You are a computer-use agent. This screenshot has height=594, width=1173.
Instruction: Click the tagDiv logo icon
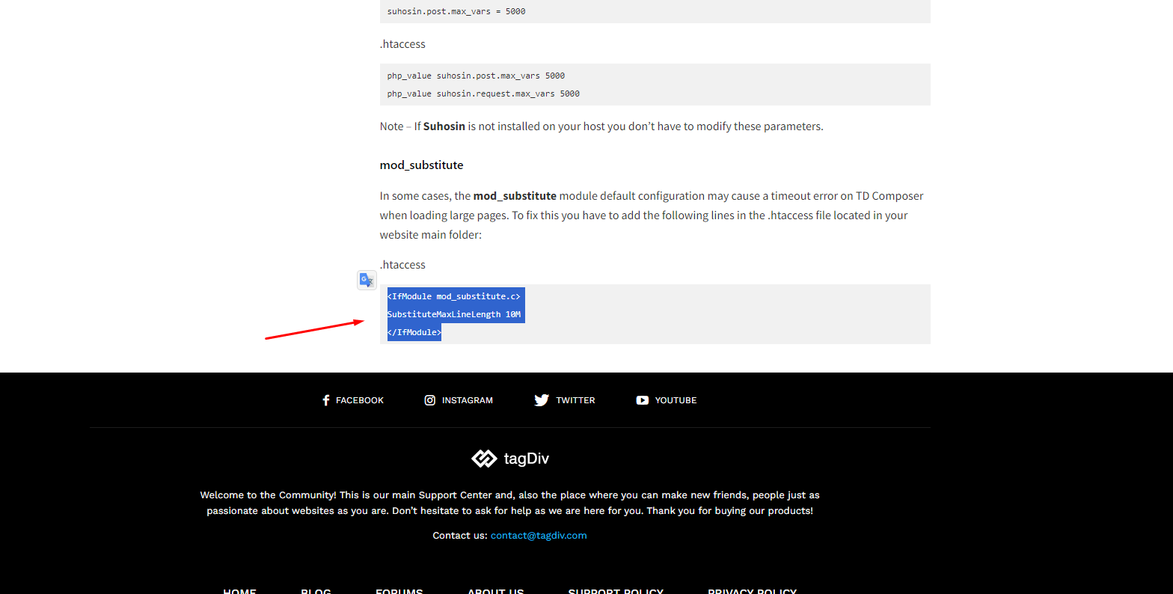[484, 459]
